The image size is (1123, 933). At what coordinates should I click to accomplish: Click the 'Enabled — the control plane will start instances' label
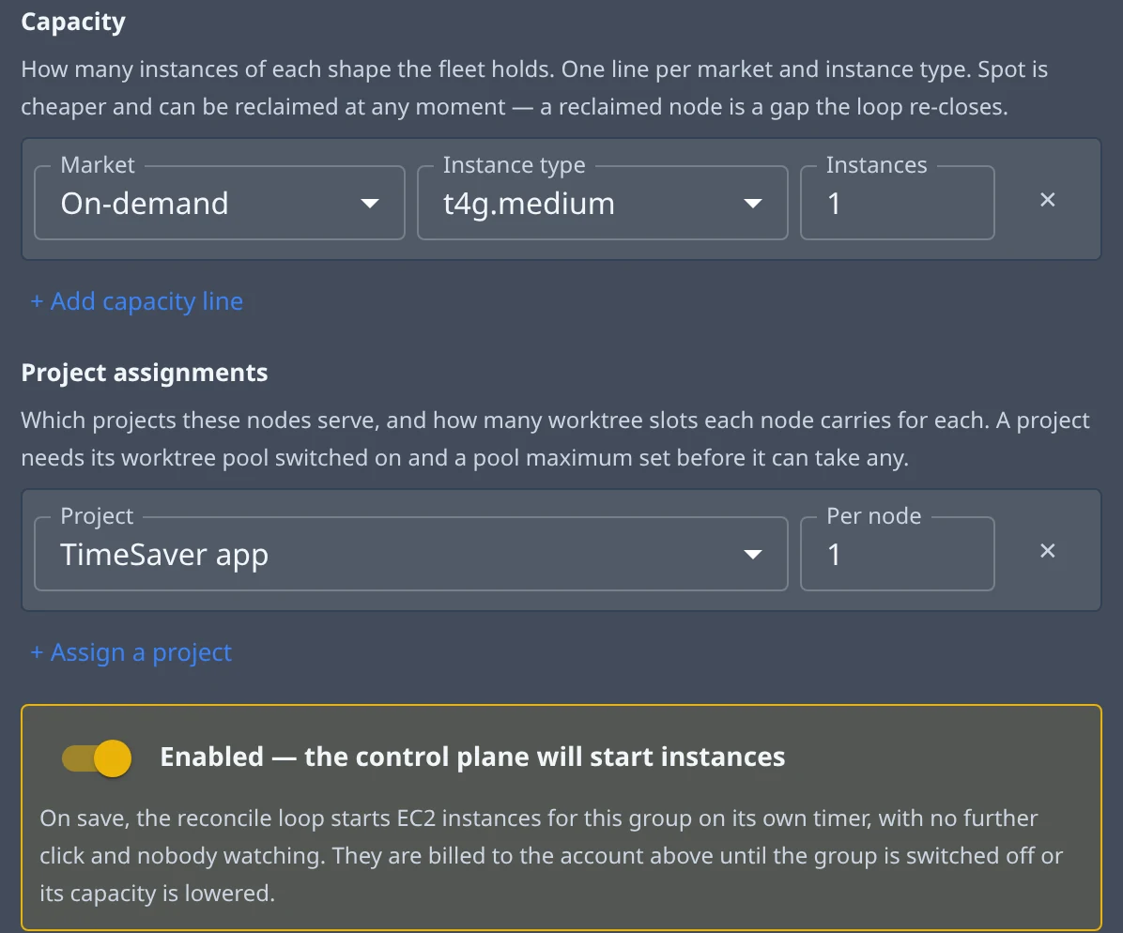[x=472, y=757]
